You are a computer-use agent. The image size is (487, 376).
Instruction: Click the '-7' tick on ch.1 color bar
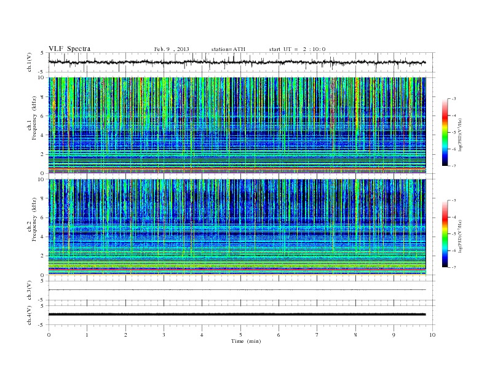(453, 166)
